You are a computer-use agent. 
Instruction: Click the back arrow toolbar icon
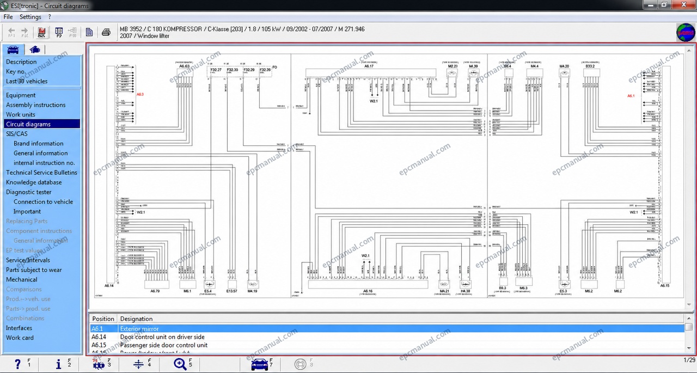[11, 32]
